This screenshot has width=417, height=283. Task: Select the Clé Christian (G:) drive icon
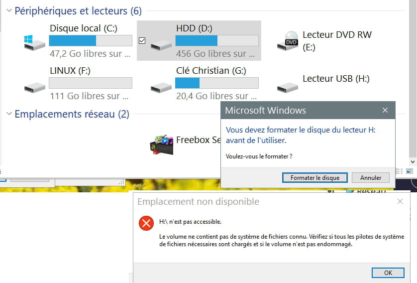click(161, 88)
